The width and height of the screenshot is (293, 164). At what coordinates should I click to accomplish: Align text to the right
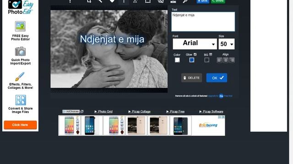click(x=232, y=60)
